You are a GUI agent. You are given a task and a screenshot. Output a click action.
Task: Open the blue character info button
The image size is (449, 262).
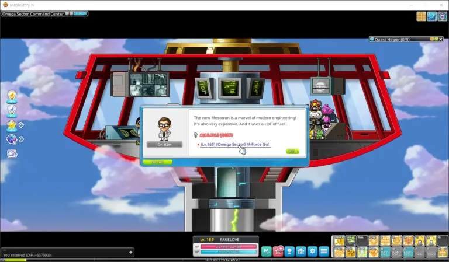289,251
